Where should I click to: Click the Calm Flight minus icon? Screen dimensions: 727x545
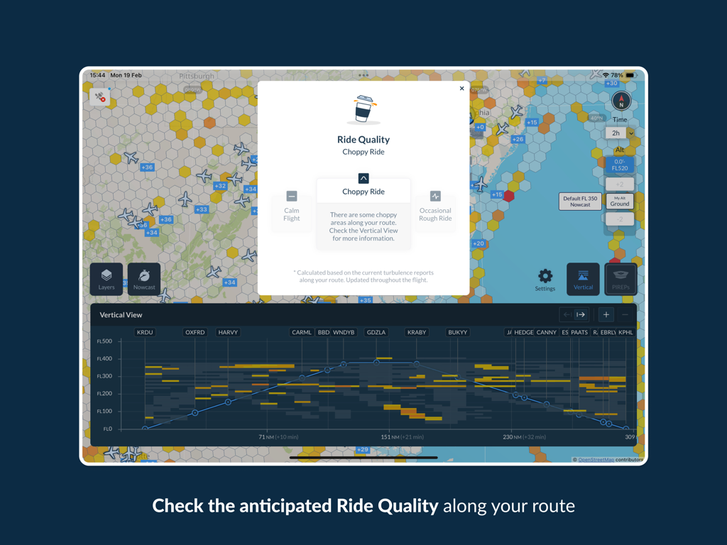(x=292, y=196)
